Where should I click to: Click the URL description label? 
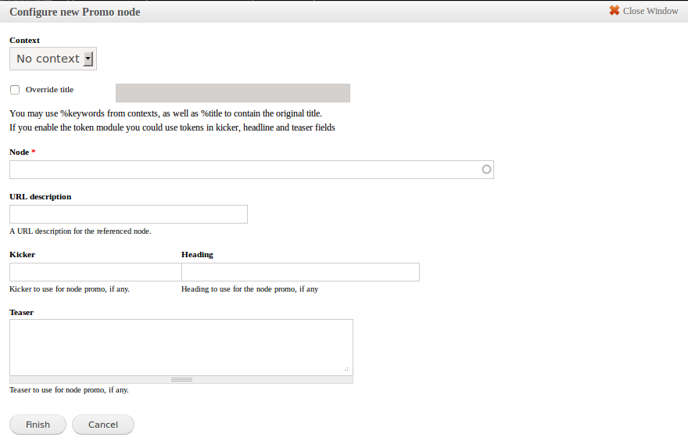(40, 196)
